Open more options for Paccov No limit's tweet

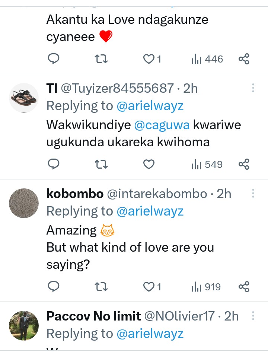tap(253, 316)
